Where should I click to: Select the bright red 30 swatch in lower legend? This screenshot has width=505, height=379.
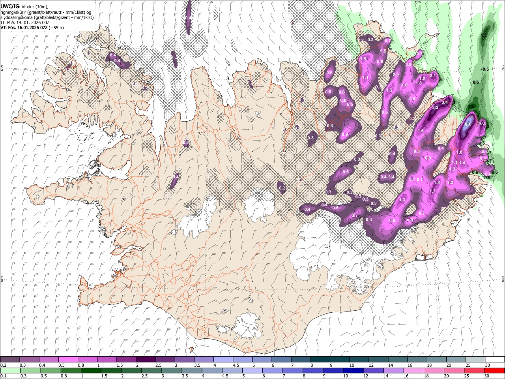[494, 370]
